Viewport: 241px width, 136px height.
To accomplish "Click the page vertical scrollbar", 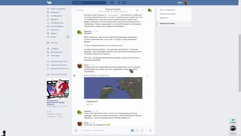I will (239, 63).
